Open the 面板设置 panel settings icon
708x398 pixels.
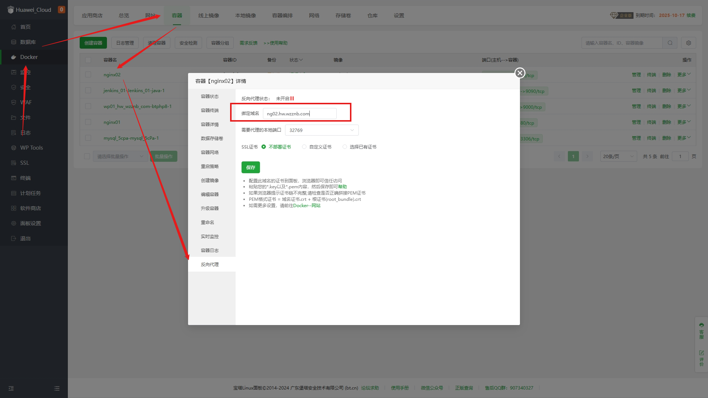click(14, 223)
